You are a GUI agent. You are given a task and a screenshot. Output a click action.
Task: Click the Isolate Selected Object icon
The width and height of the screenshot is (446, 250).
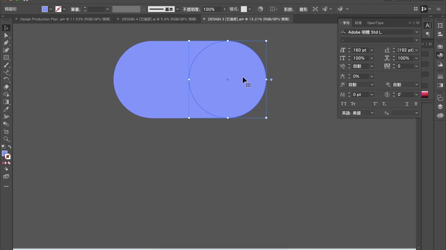coord(315,9)
